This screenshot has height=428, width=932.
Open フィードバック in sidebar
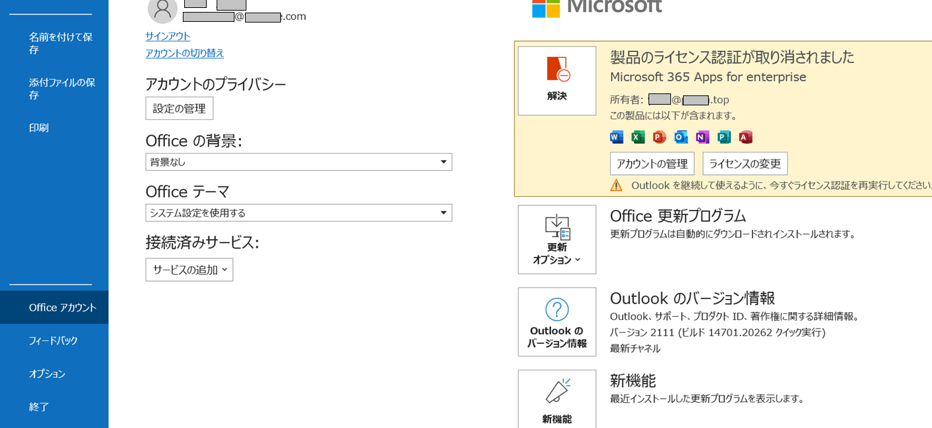54,341
